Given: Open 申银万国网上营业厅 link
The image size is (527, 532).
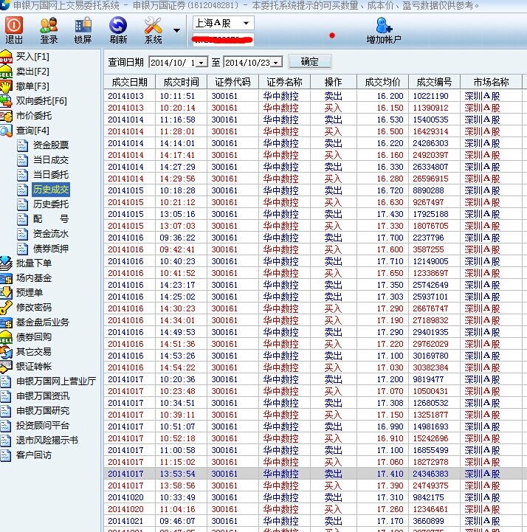Looking at the screenshot, I should (x=56, y=381).
